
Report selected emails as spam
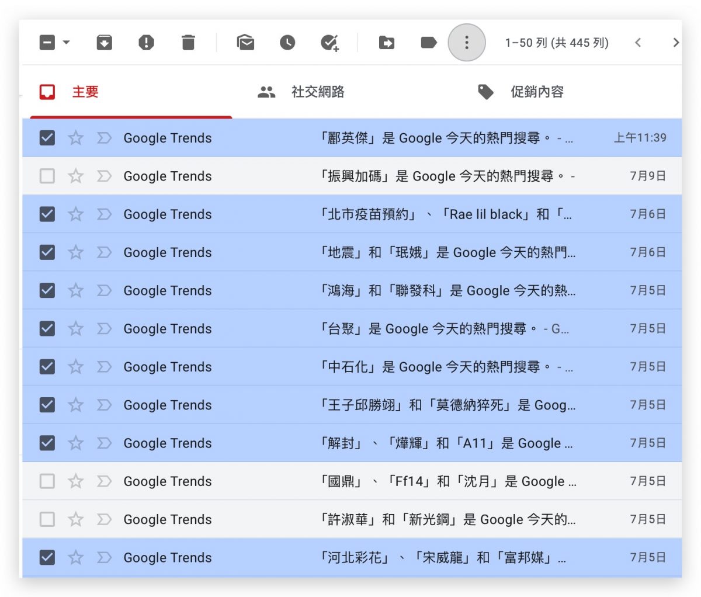(x=146, y=43)
